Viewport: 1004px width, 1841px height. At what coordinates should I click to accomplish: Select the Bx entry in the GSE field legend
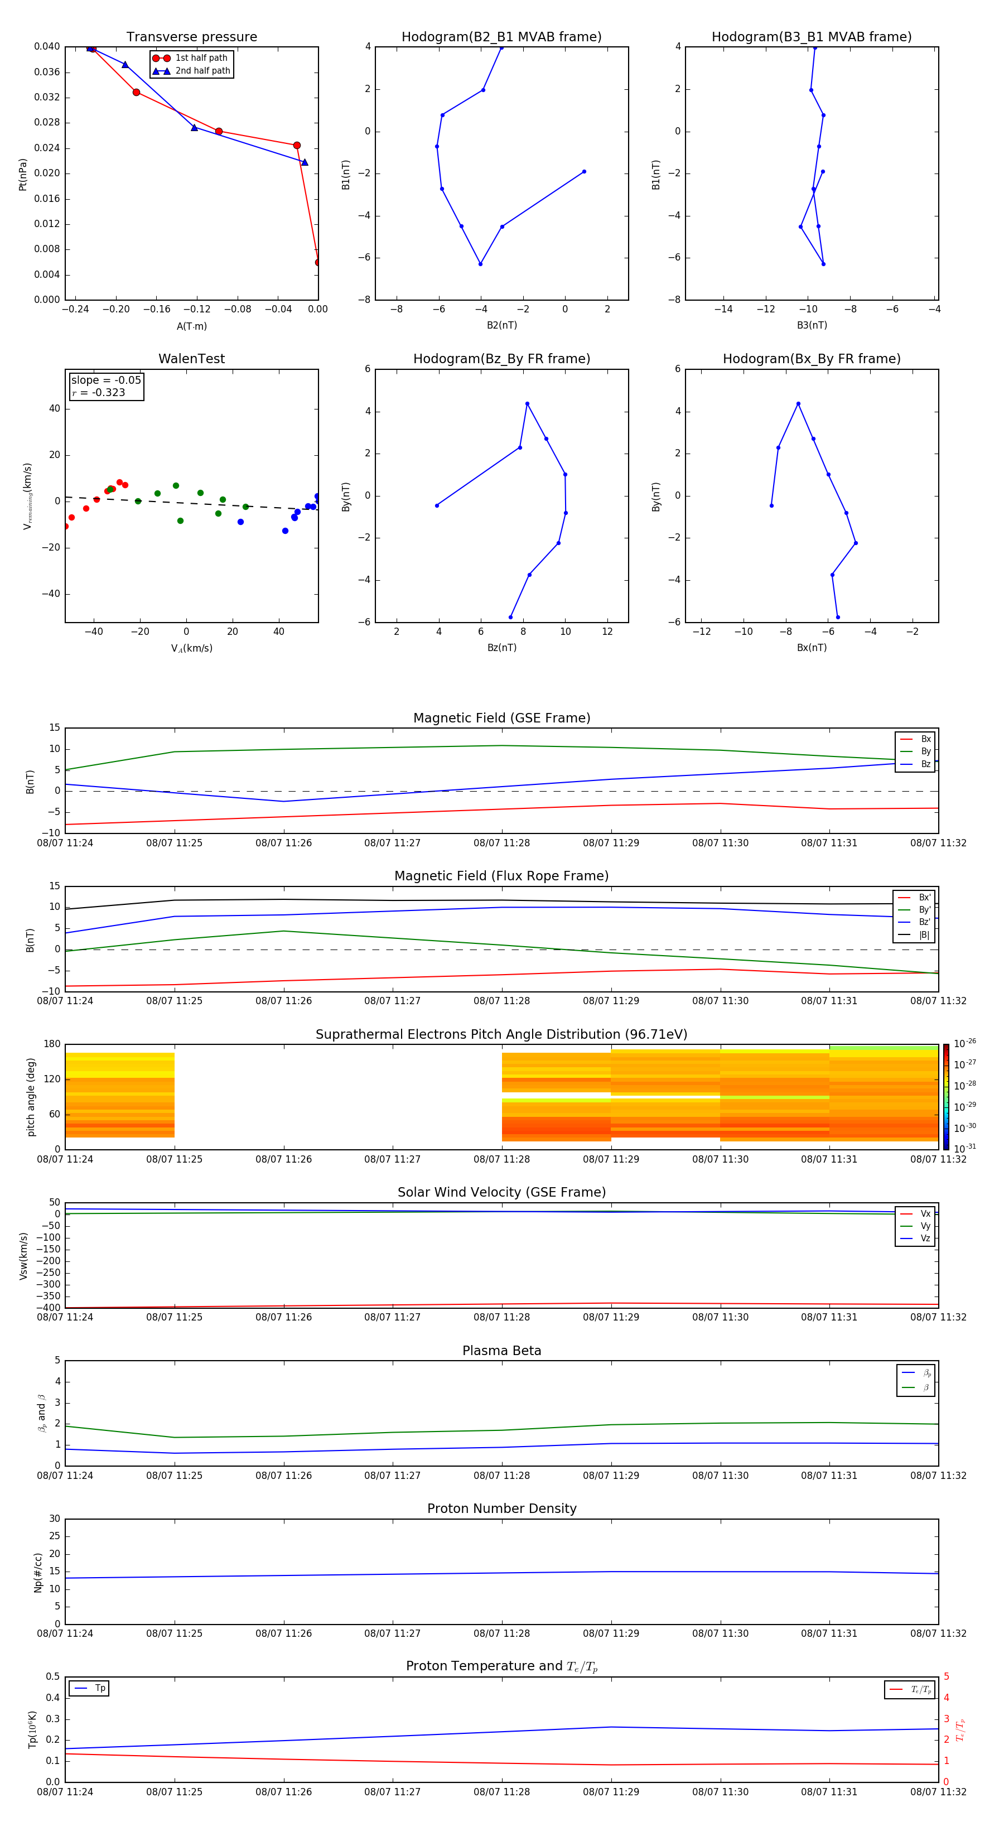[x=915, y=739]
